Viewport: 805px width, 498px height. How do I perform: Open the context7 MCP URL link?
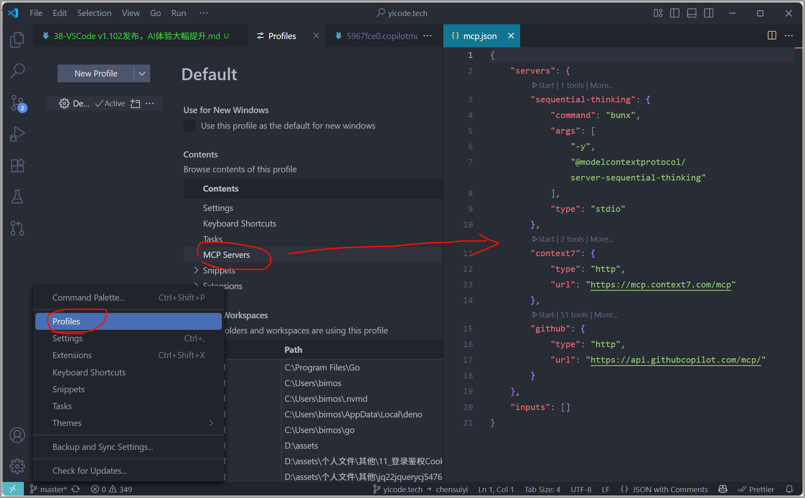point(660,285)
